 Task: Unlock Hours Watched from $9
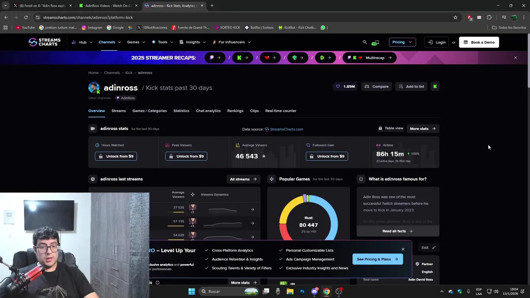point(116,156)
